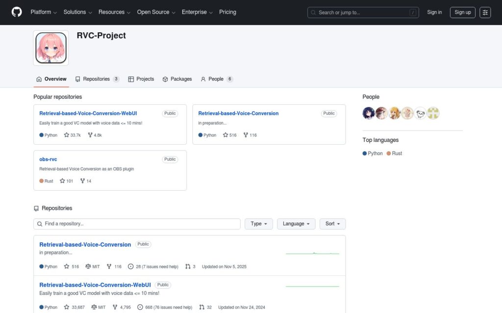Focus the Search or jump to field
The image size is (502, 313).
click(363, 12)
